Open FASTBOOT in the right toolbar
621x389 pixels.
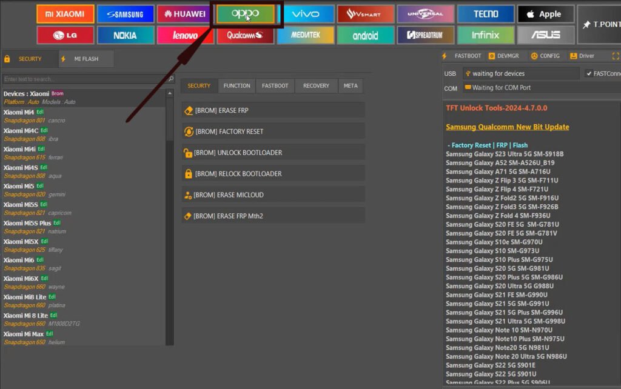pos(463,56)
